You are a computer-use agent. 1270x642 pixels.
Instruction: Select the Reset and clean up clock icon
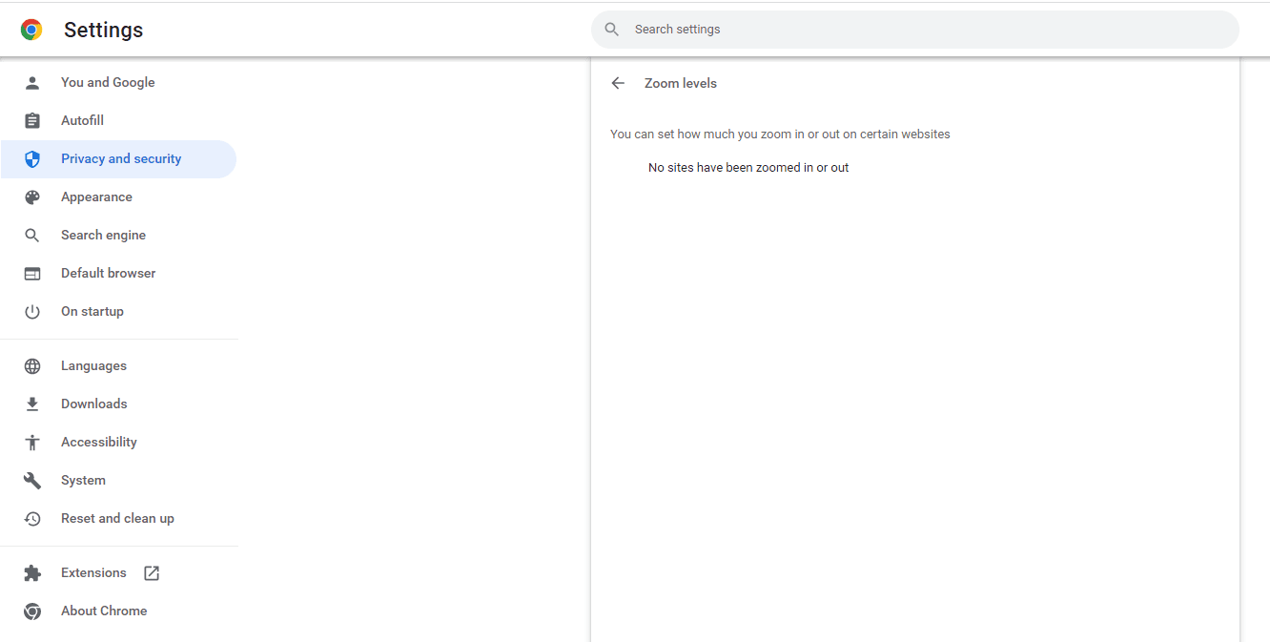click(x=32, y=518)
